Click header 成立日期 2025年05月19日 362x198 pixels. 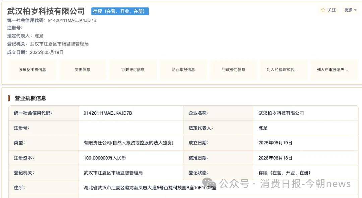(x=47, y=52)
